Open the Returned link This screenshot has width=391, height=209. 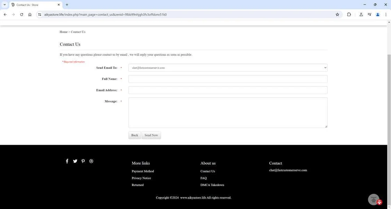(138, 185)
